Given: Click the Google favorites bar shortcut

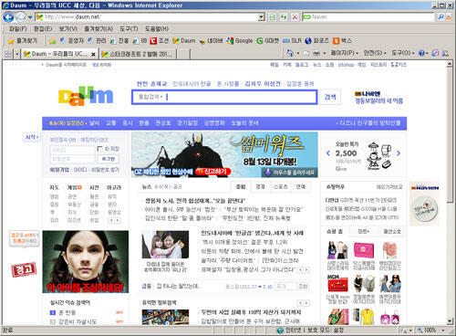Looking at the screenshot, I should [240, 41].
